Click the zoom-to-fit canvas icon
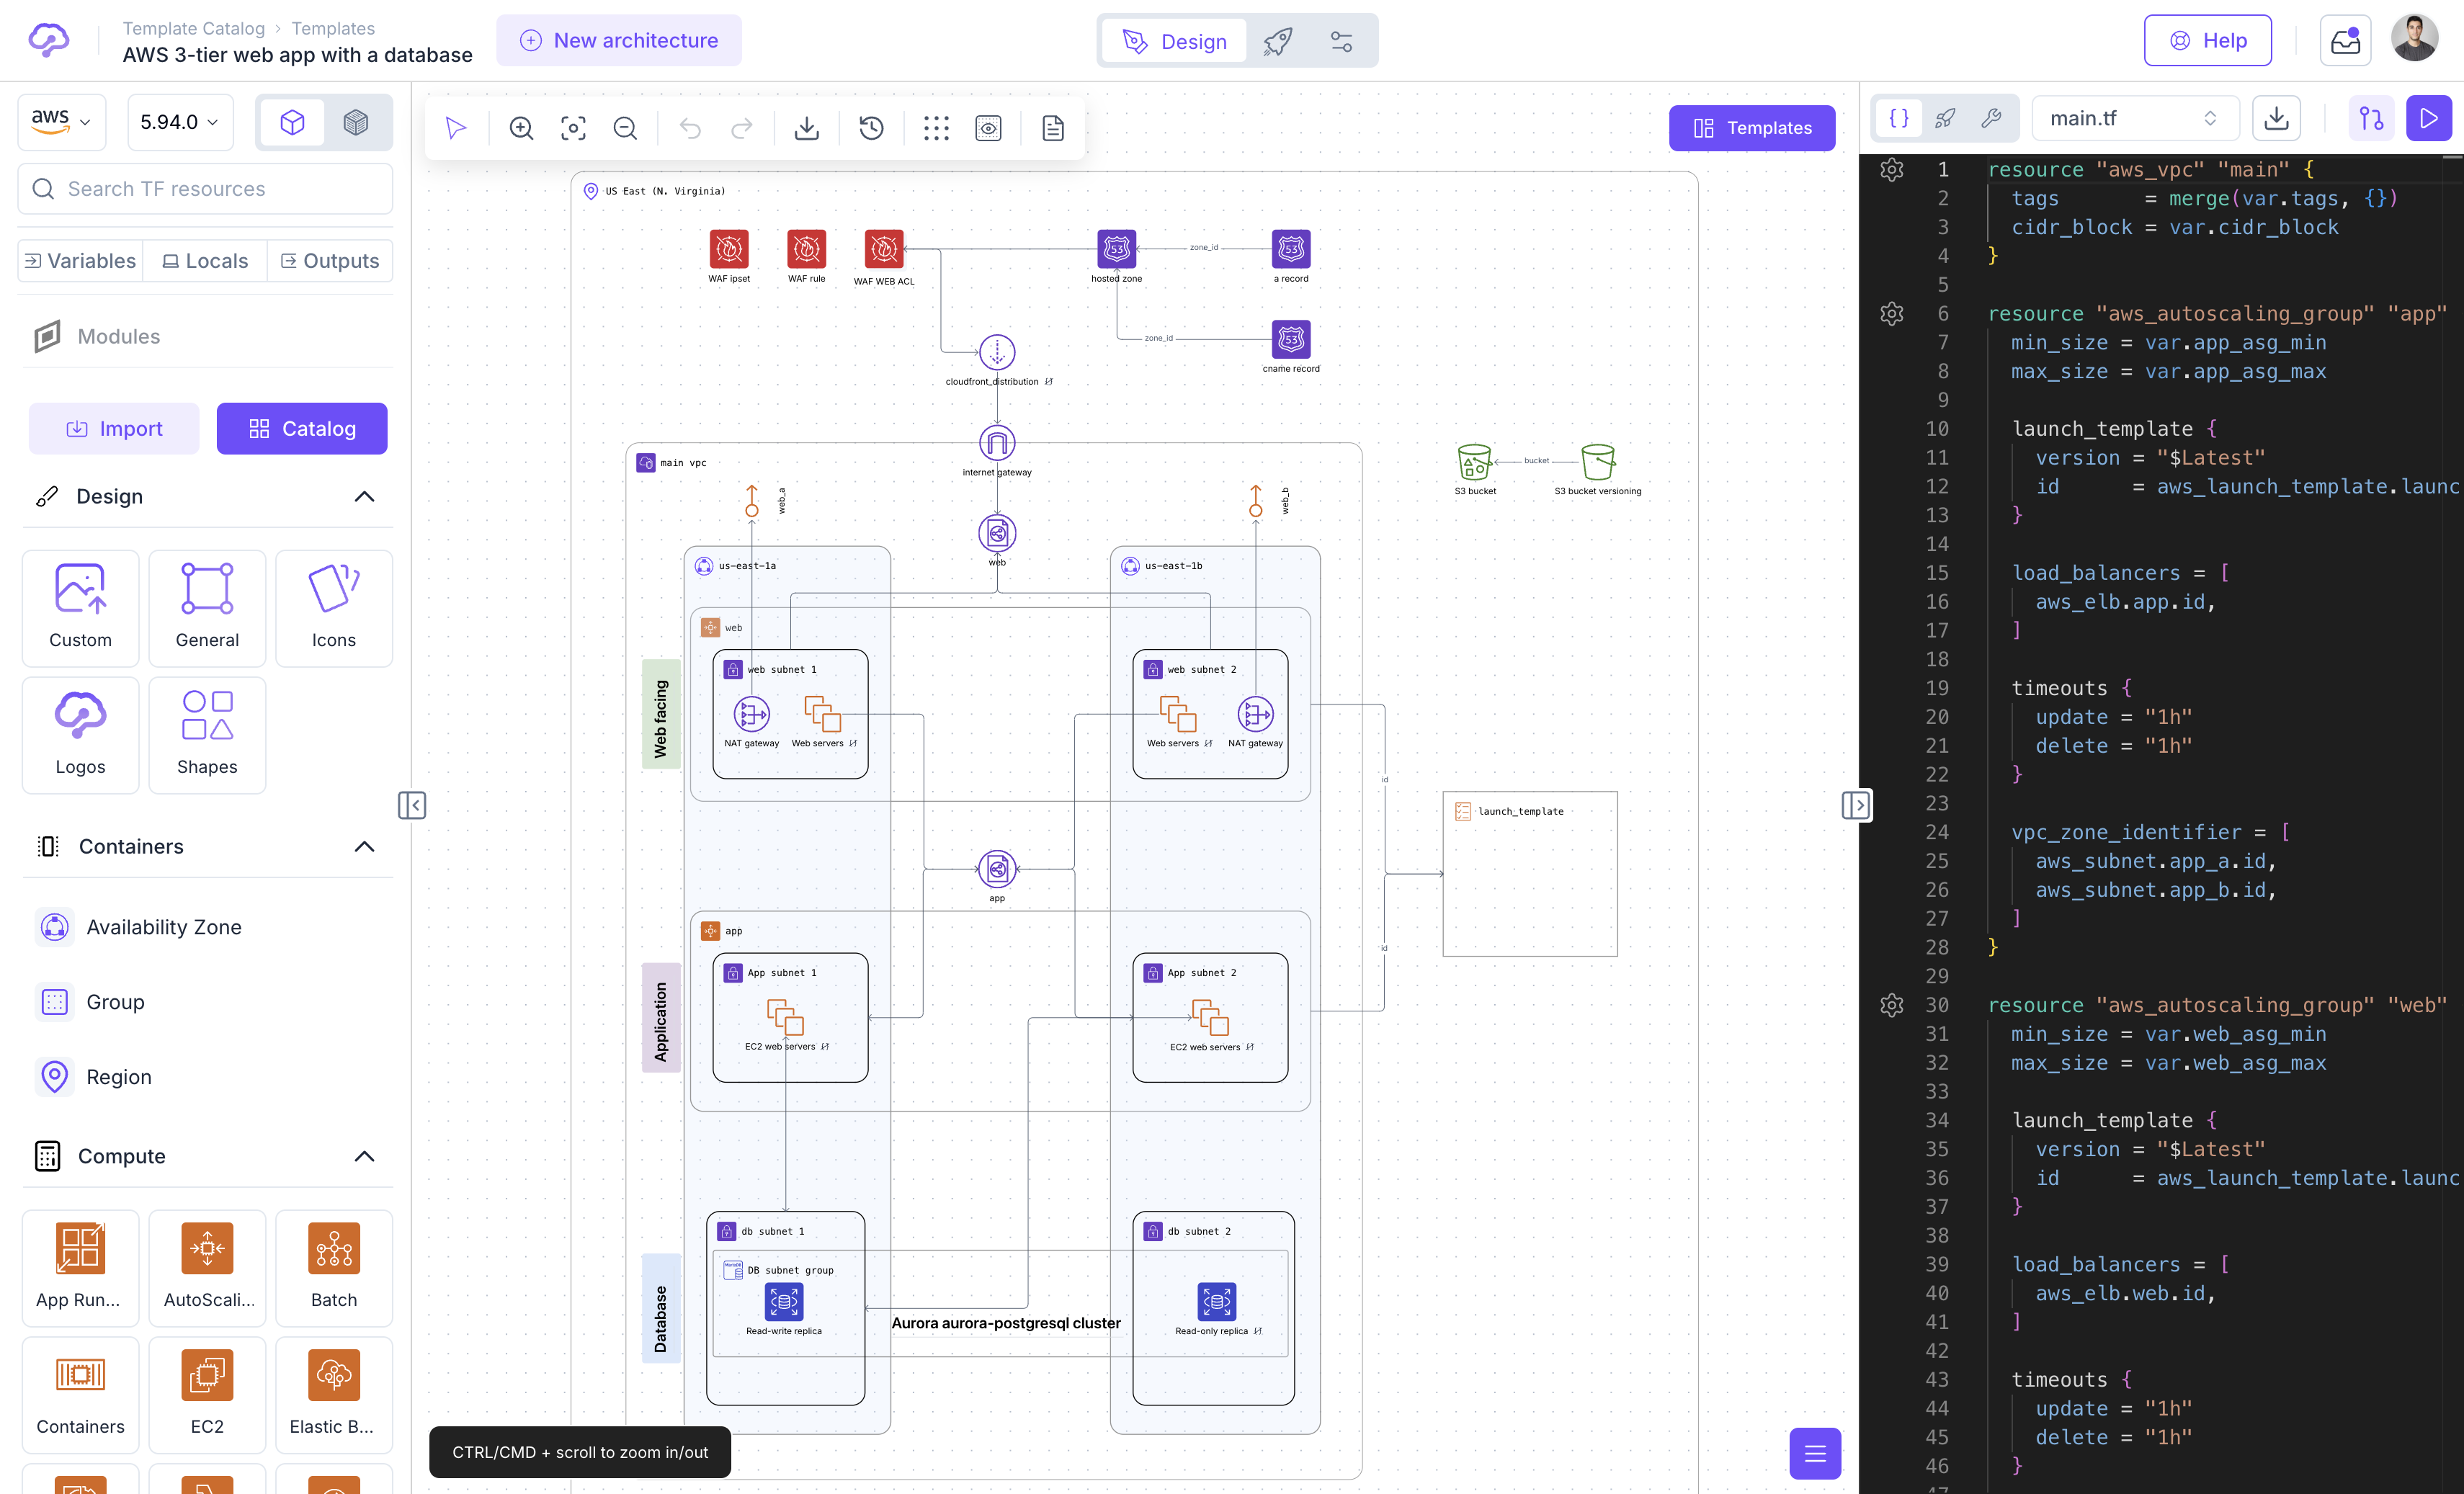Viewport: 2464px width, 1494px height. 573,128
